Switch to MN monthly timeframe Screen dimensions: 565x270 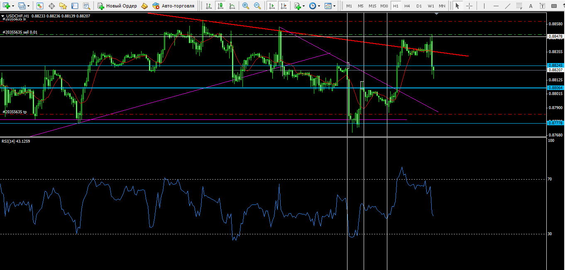click(x=443, y=6)
